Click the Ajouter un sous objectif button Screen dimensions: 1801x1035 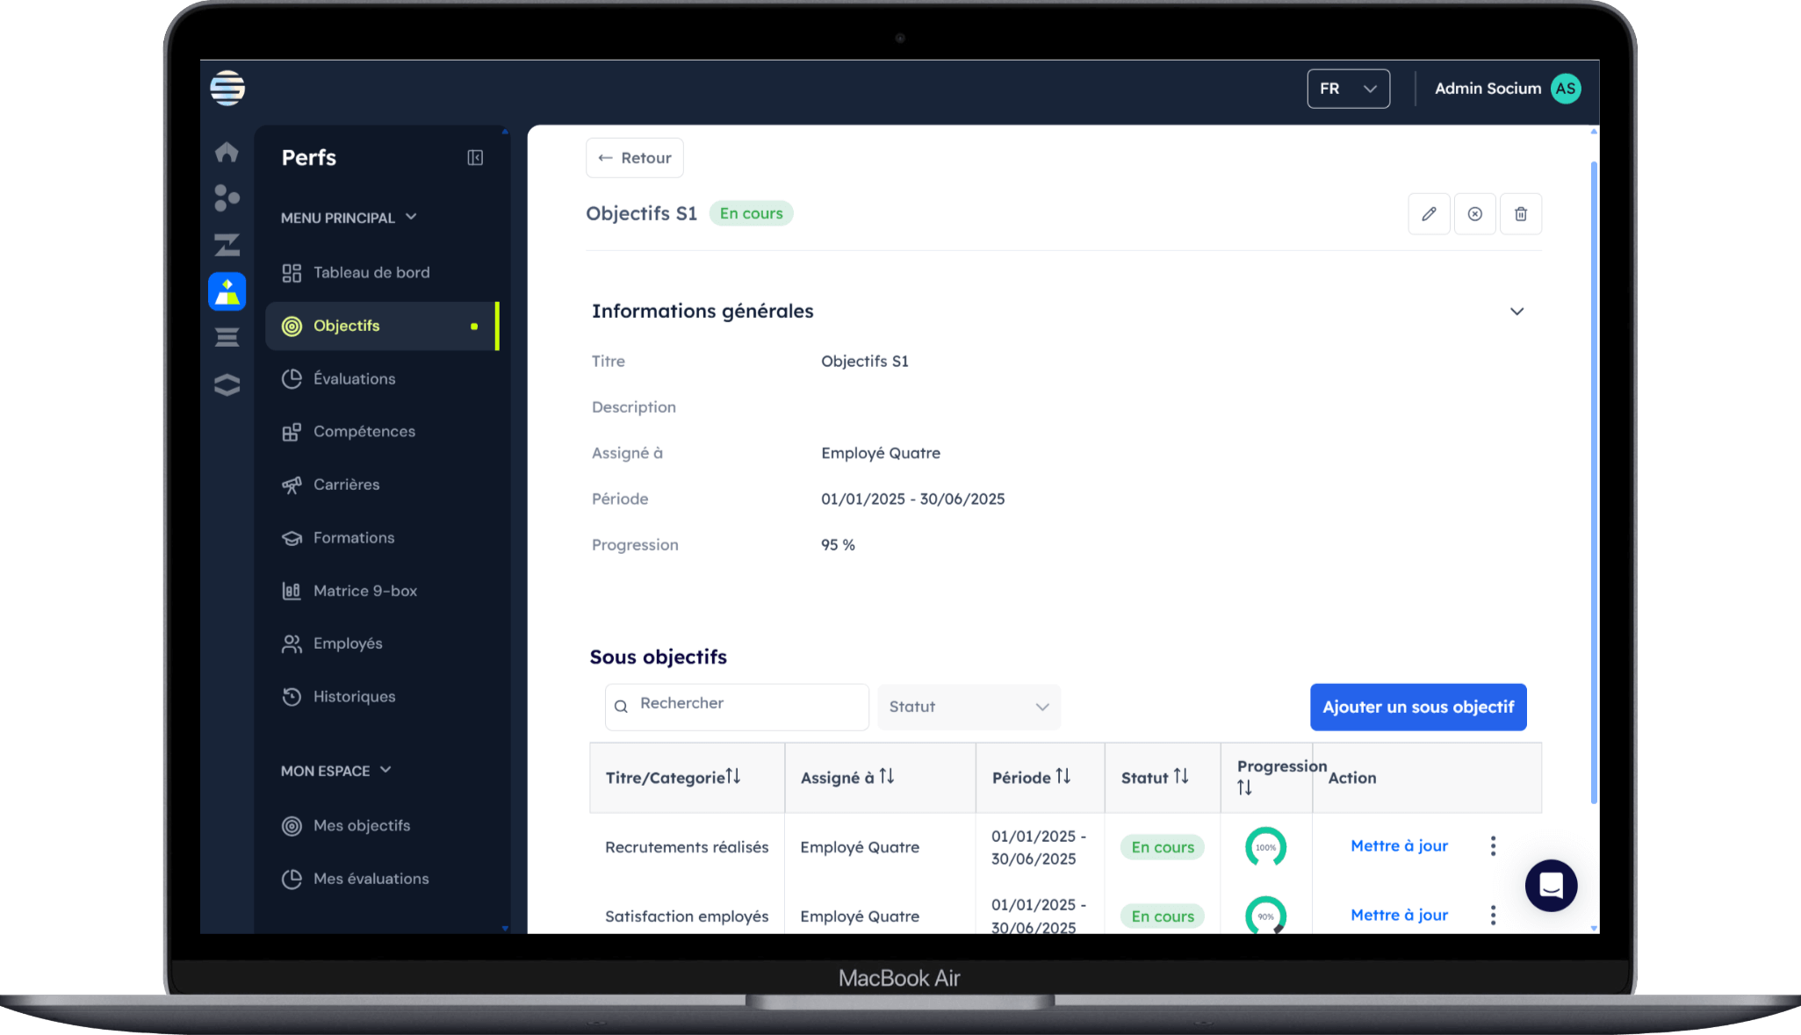tap(1417, 707)
